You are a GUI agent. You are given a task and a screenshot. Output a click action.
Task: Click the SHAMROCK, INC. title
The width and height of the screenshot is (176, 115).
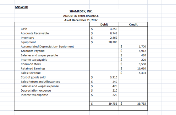(x=81, y=11)
